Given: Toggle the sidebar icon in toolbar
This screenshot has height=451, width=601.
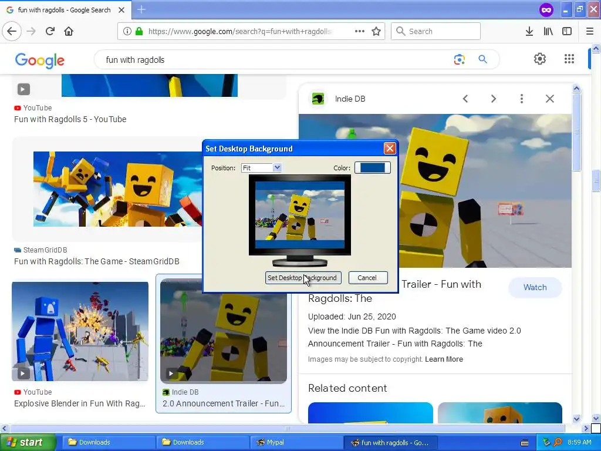Looking at the screenshot, I should (567, 31).
